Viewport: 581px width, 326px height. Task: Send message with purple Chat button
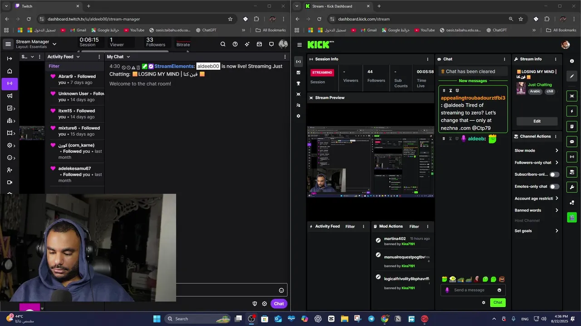(279, 304)
